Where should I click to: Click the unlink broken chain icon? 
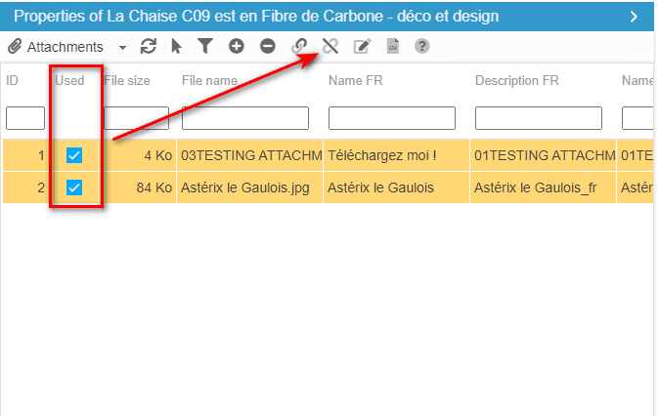pyautogui.click(x=330, y=46)
